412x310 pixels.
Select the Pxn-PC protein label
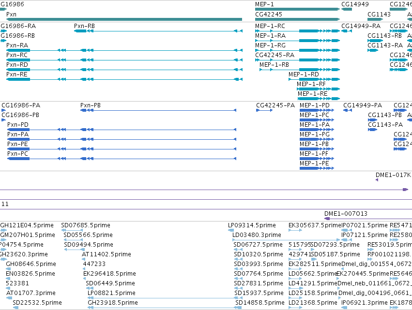pyautogui.click(x=17, y=154)
